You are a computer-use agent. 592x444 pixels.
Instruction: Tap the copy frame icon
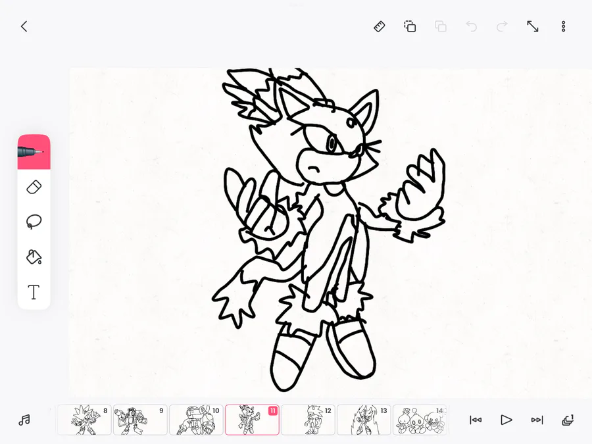click(x=410, y=26)
